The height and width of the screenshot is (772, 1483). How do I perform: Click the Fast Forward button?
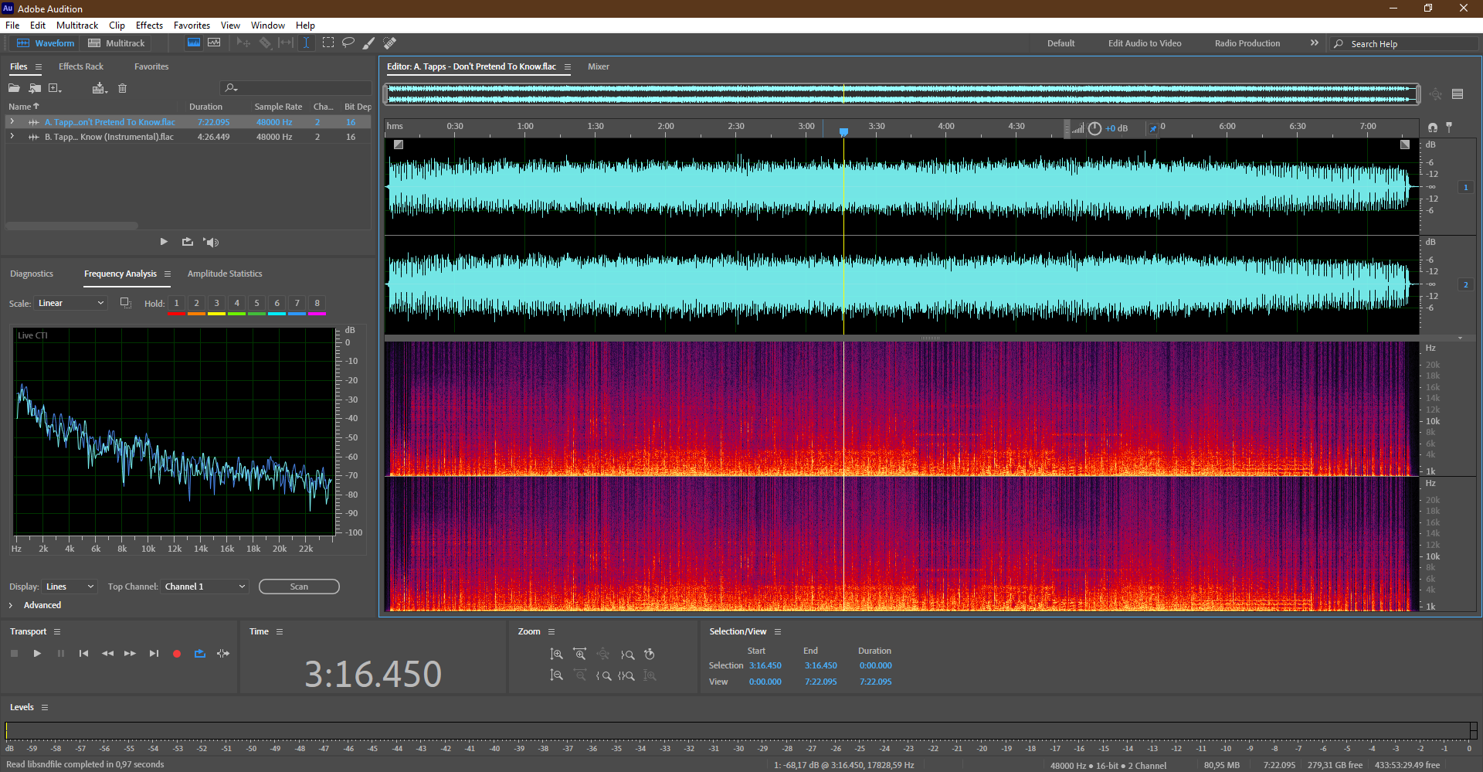130,654
